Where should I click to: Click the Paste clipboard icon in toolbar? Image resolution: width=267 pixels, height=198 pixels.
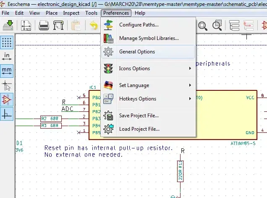pos(76,25)
